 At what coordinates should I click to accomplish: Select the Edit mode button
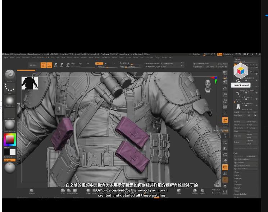click(43, 65)
